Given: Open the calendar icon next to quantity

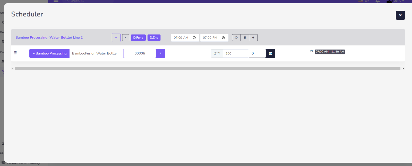Looking at the screenshot, I should [x=270, y=53].
